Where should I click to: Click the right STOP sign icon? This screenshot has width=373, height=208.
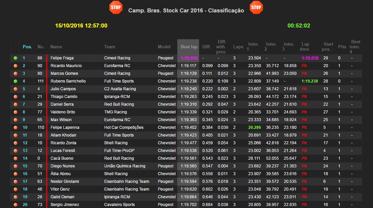coord(256,7)
